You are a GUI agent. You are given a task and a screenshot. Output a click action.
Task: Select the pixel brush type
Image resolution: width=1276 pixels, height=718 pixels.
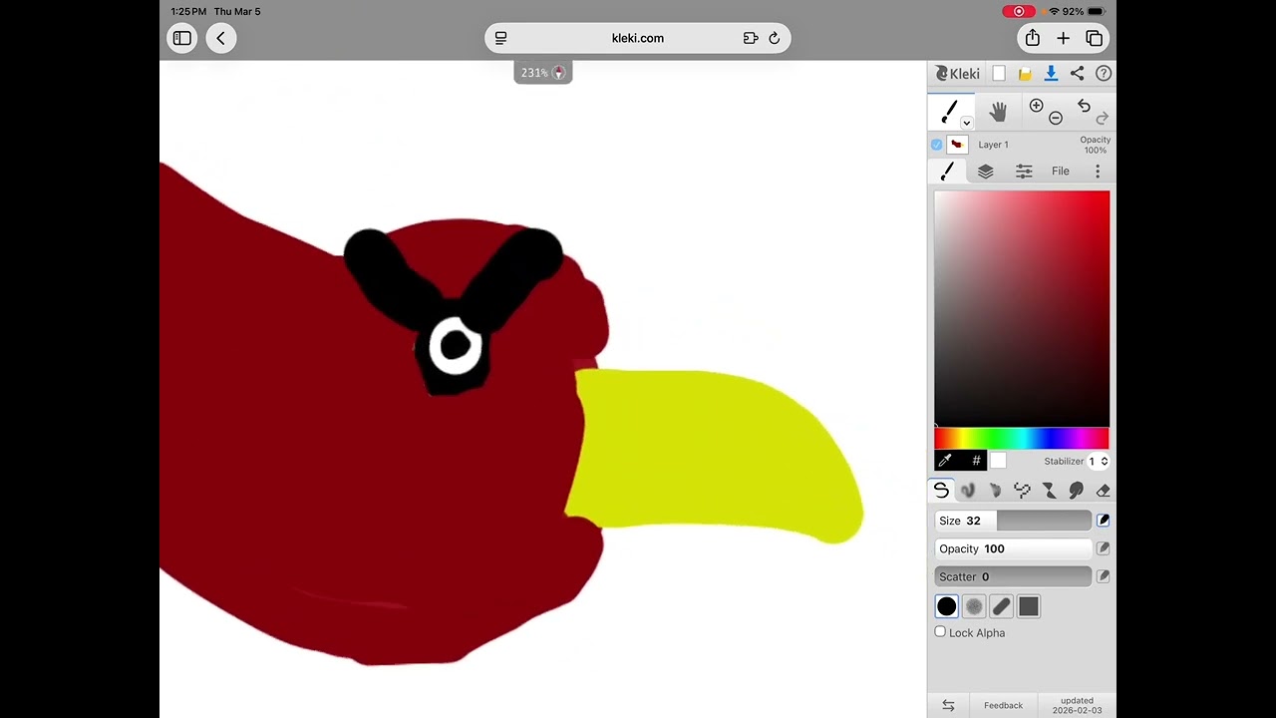click(1022, 490)
